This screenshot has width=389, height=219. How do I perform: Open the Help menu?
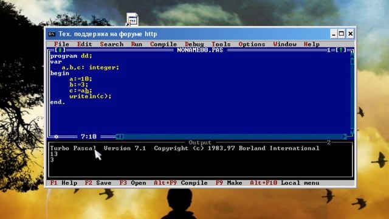tap(312, 44)
